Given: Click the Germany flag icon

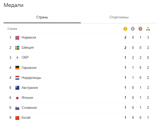Looking at the screenshot, I should click(17, 68).
